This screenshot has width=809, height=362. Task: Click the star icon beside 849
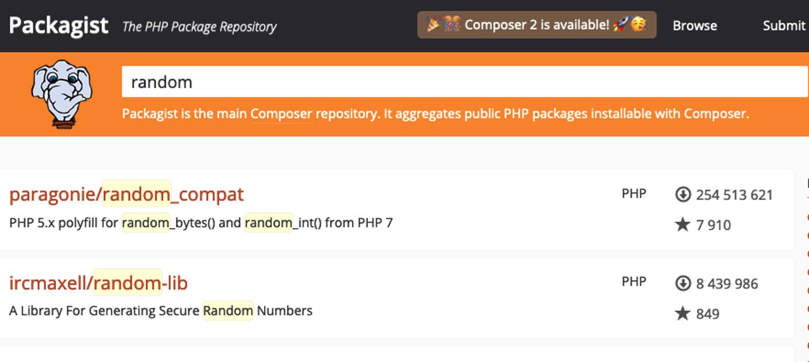(683, 314)
